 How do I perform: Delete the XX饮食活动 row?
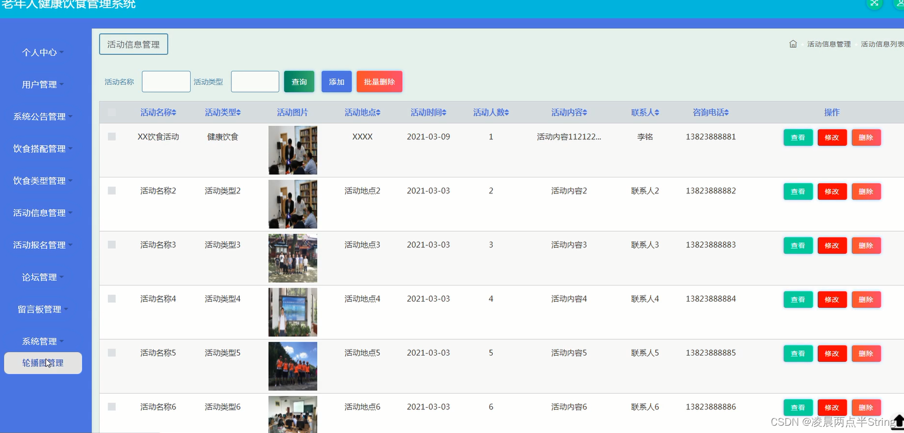click(x=866, y=137)
